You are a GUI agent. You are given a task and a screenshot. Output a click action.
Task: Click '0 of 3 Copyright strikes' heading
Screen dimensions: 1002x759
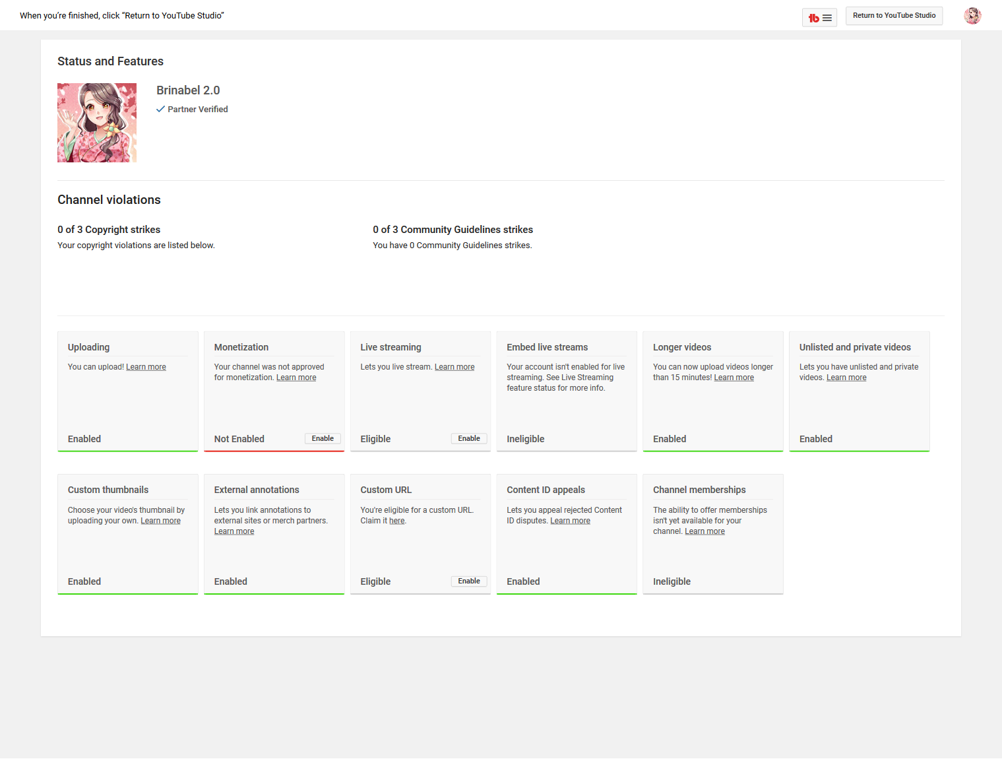[x=109, y=230]
